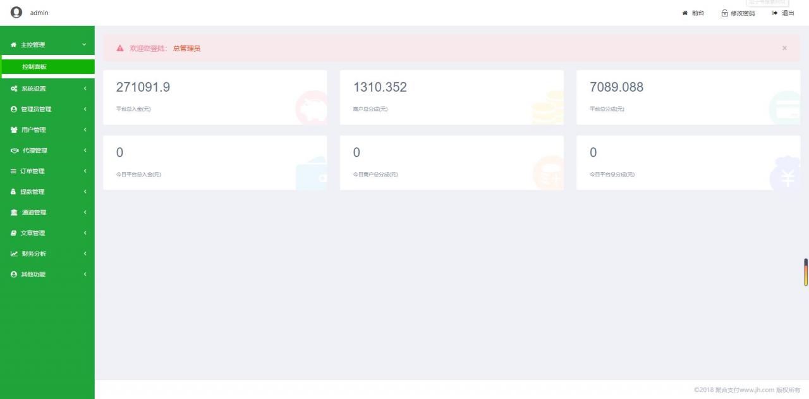Collapse the 主控管理 menu chevron
Image resolution: width=809 pixels, height=399 pixels.
click(x=85, y=44)
